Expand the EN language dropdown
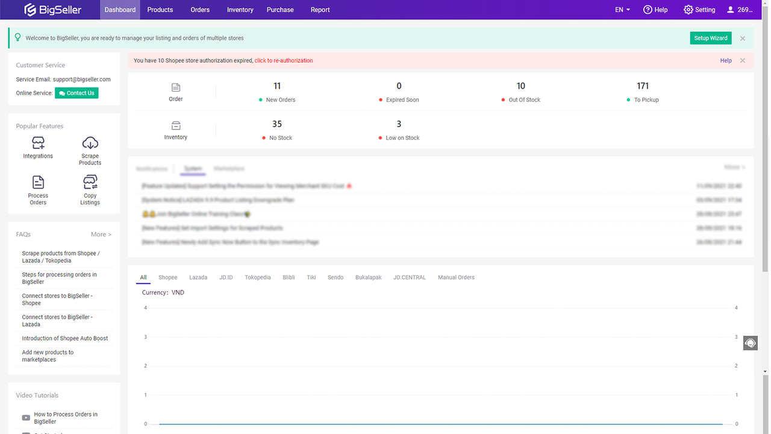The height and width of the screenshot is (434, 771). pyautogui.click(x=622, y=10)
